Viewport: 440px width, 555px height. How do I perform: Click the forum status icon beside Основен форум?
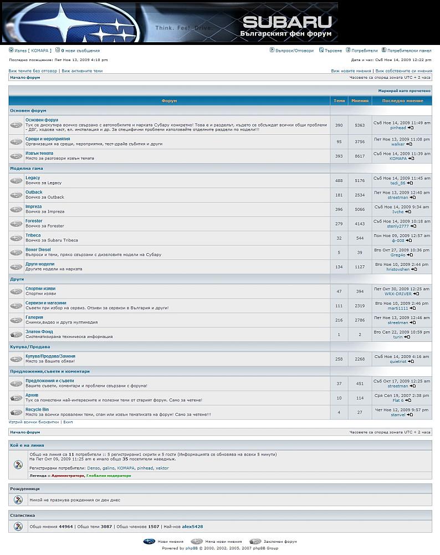tap(16, 125)
